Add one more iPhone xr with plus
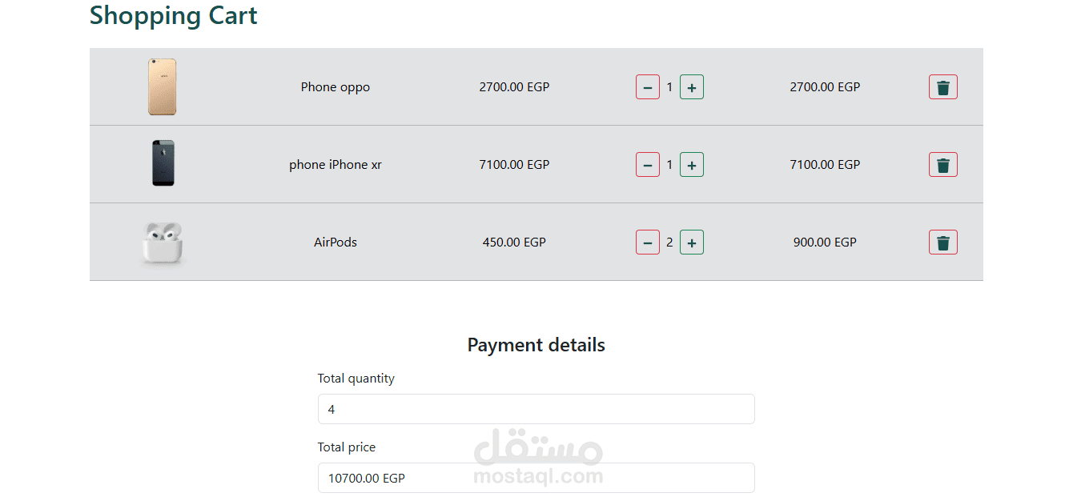 tap(692, 165)
